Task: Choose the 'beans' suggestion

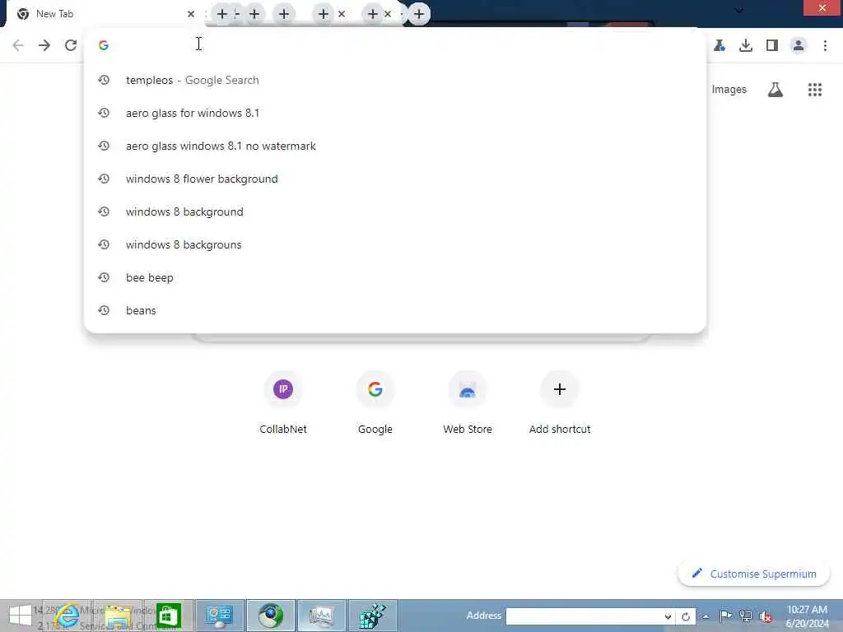Action: click(395, 310)
